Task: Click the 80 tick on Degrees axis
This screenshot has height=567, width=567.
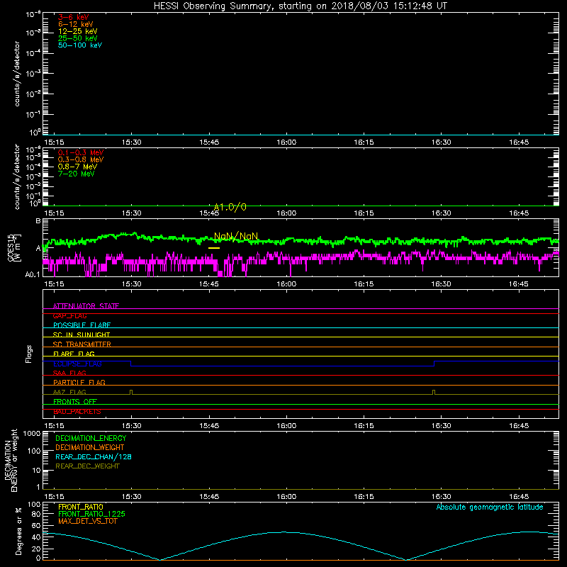Action: pos(36,515)
